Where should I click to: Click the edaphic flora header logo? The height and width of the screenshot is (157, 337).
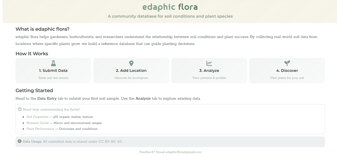[x=170, y=7]
